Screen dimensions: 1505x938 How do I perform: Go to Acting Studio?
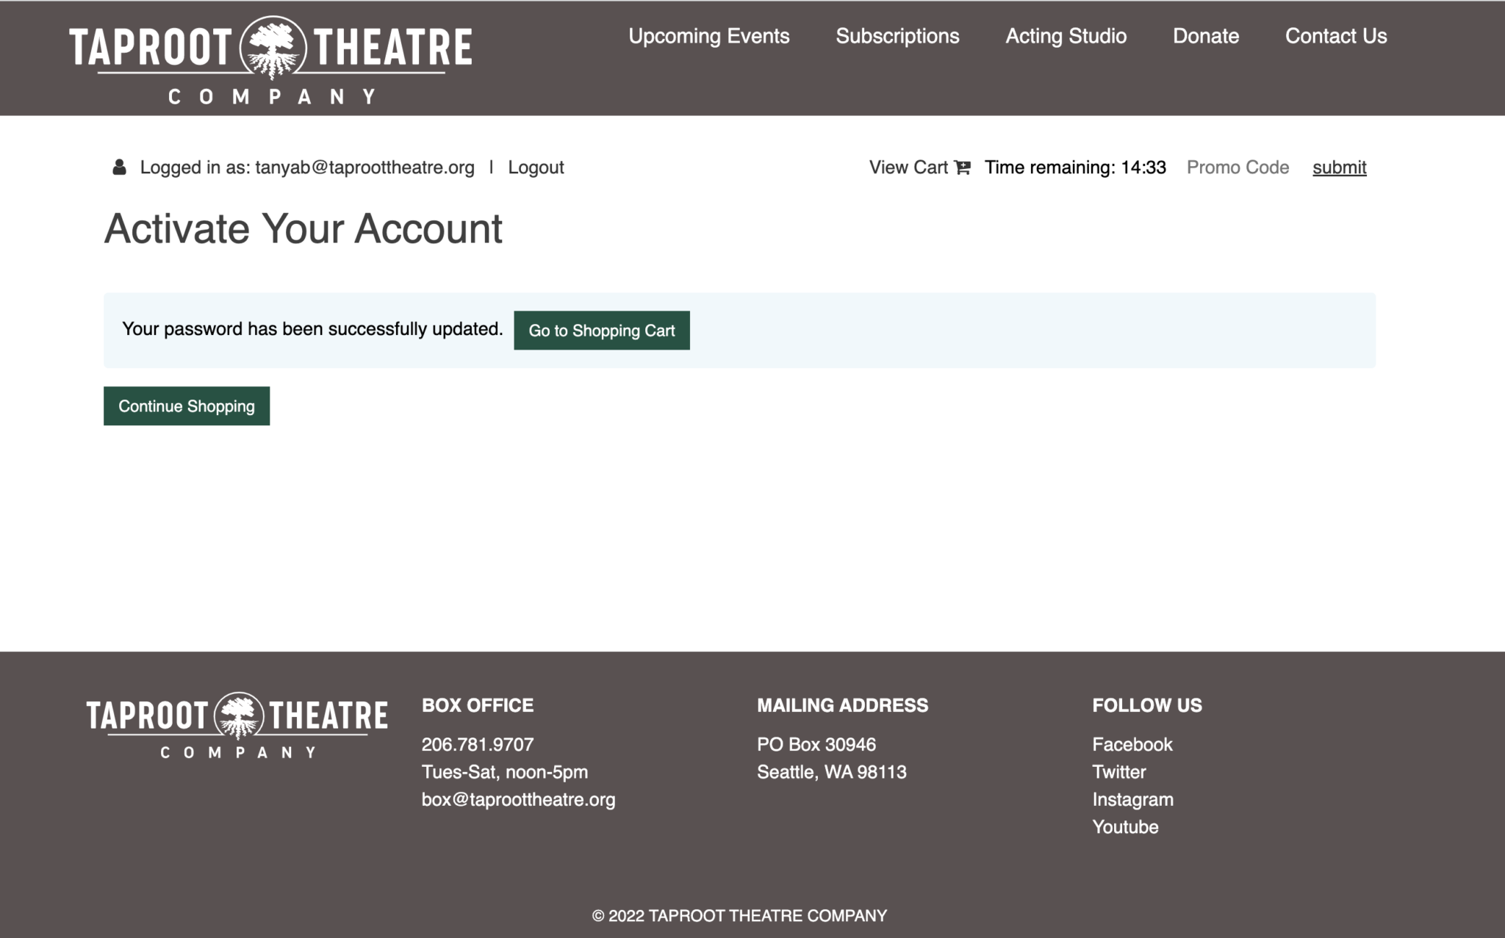click(1066, 36)
